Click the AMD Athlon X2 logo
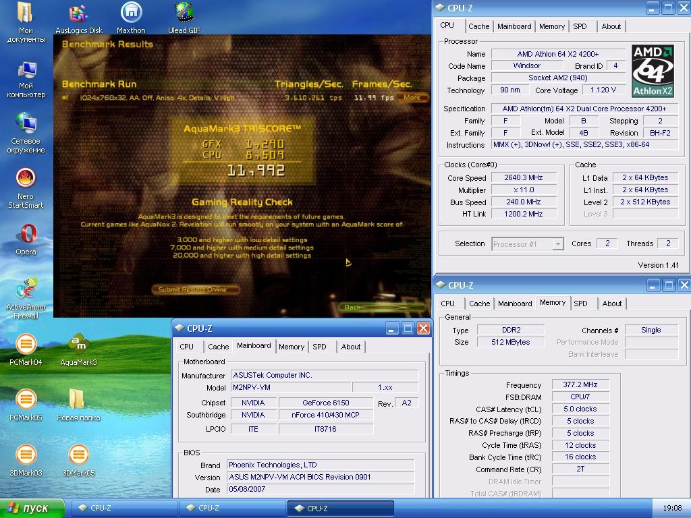691x518 pixels. point(653,70)
